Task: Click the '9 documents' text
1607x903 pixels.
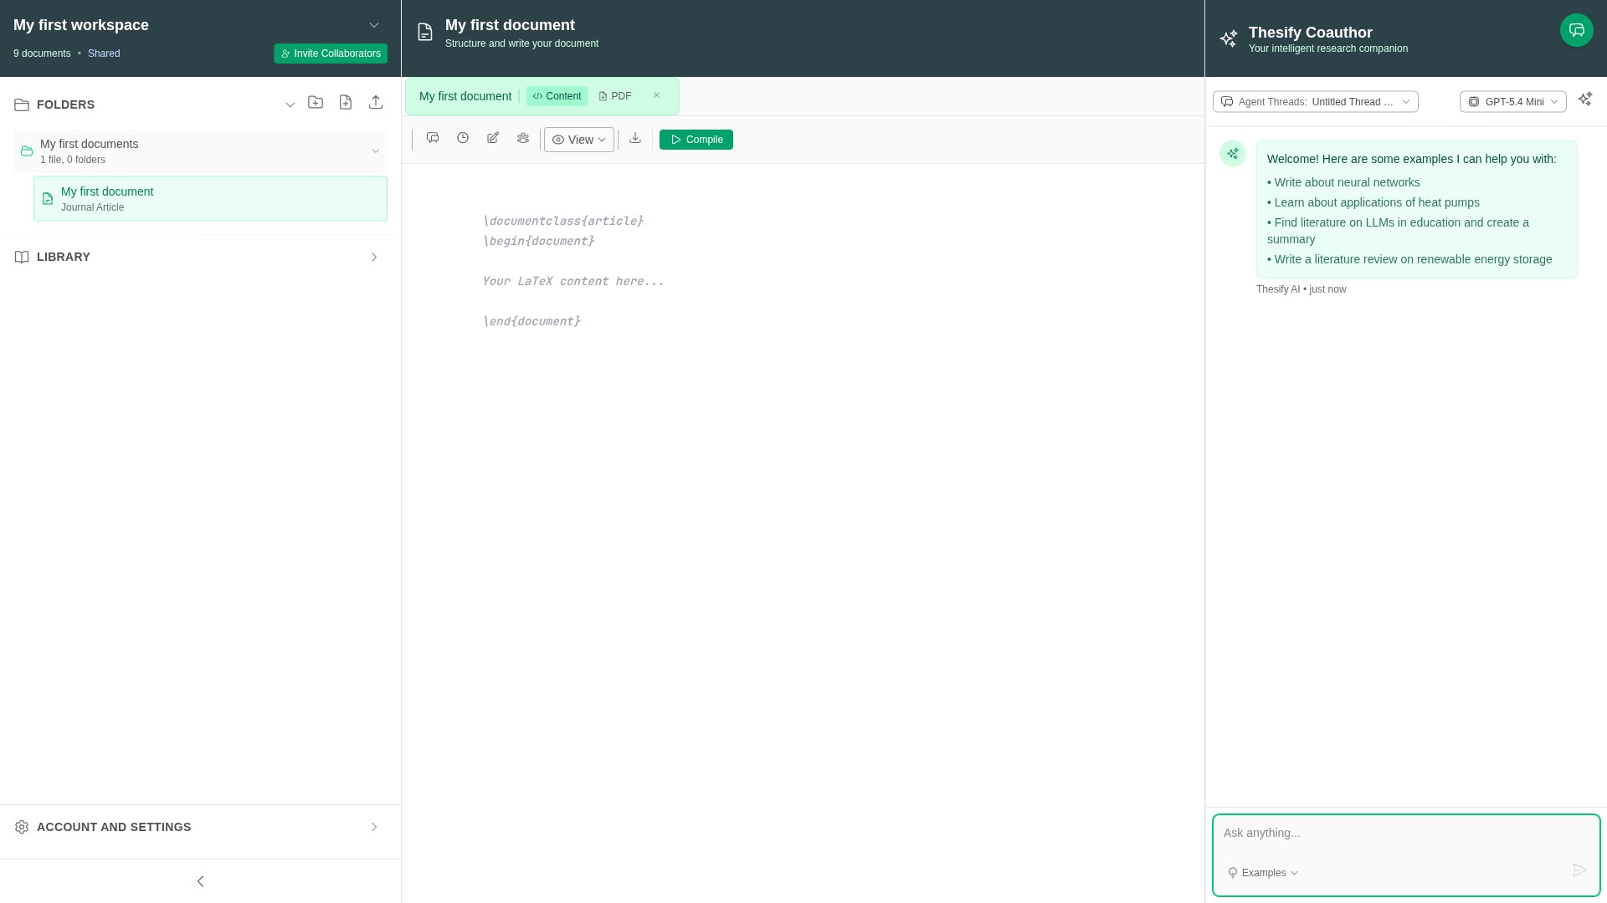Action: coord(42,54)
